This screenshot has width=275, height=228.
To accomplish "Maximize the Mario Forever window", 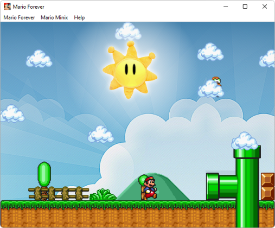I will [245, 7].
